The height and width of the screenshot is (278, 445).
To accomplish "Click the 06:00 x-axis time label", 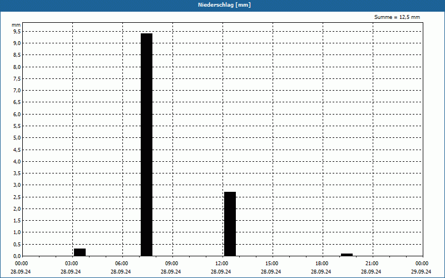I will point(122,264).
